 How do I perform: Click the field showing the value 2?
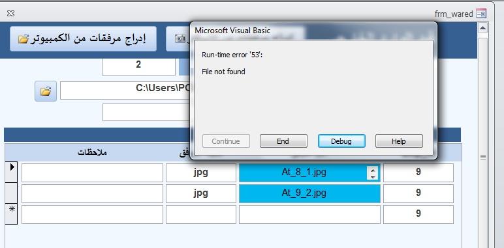click(138, 66)
